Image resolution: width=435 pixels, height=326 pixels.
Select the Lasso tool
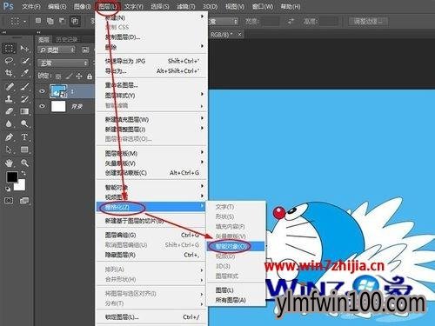[9, 61]
